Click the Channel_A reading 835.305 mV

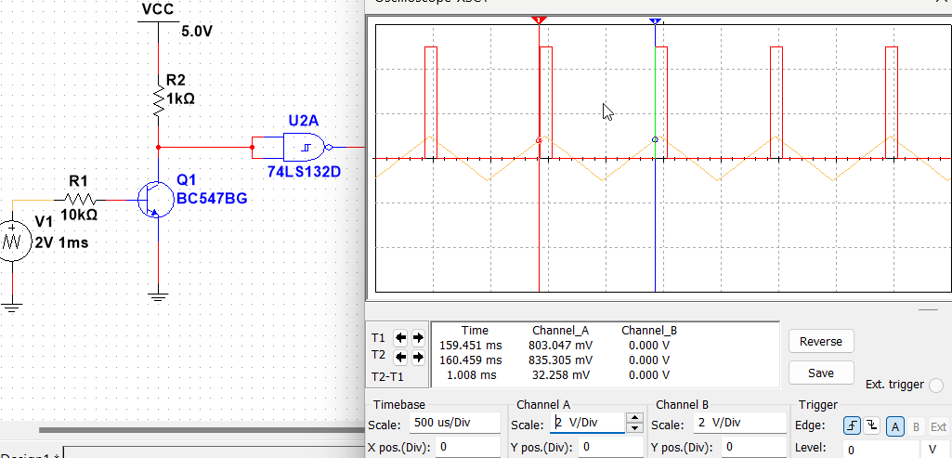tap(560, 360)
